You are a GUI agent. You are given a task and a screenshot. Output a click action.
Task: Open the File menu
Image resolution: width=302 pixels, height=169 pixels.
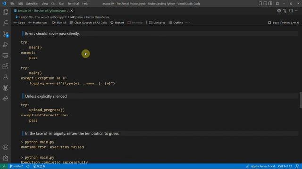click(12, 3)
